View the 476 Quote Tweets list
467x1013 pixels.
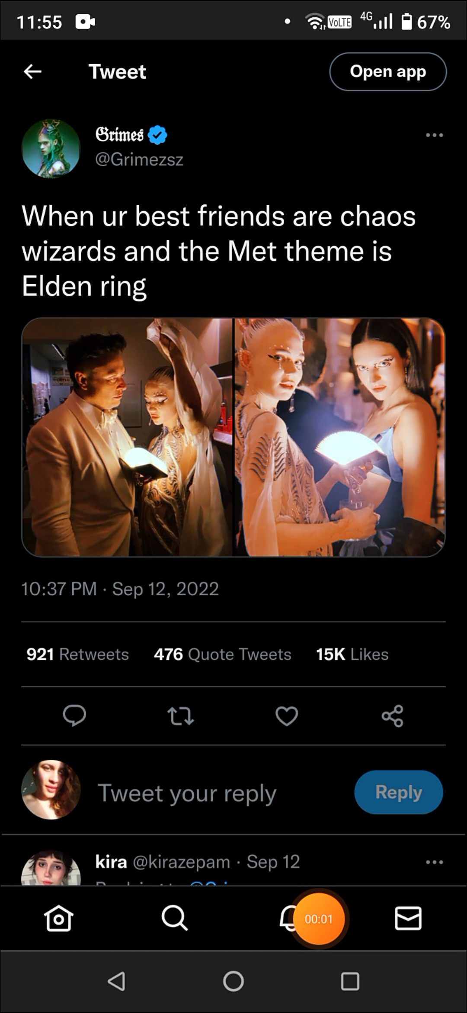click(223, 654)
